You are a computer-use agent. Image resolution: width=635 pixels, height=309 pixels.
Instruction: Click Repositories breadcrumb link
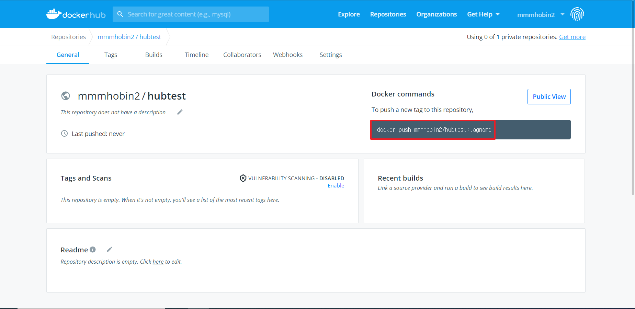[68, 37]
